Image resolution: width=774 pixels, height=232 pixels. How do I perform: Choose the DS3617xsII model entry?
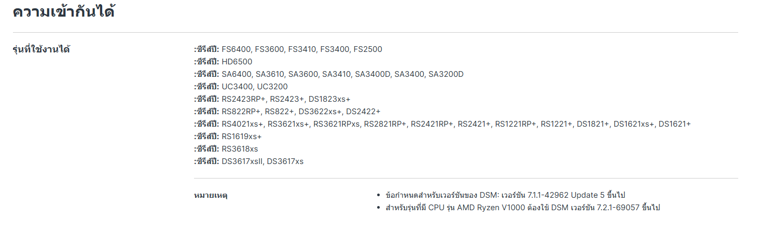coord(242,161)
